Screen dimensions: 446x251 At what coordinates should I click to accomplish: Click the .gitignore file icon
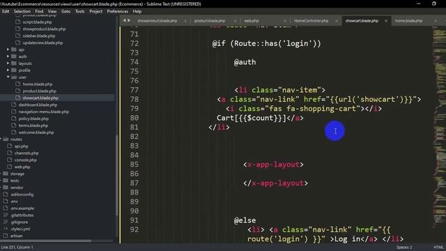[6, 222]
